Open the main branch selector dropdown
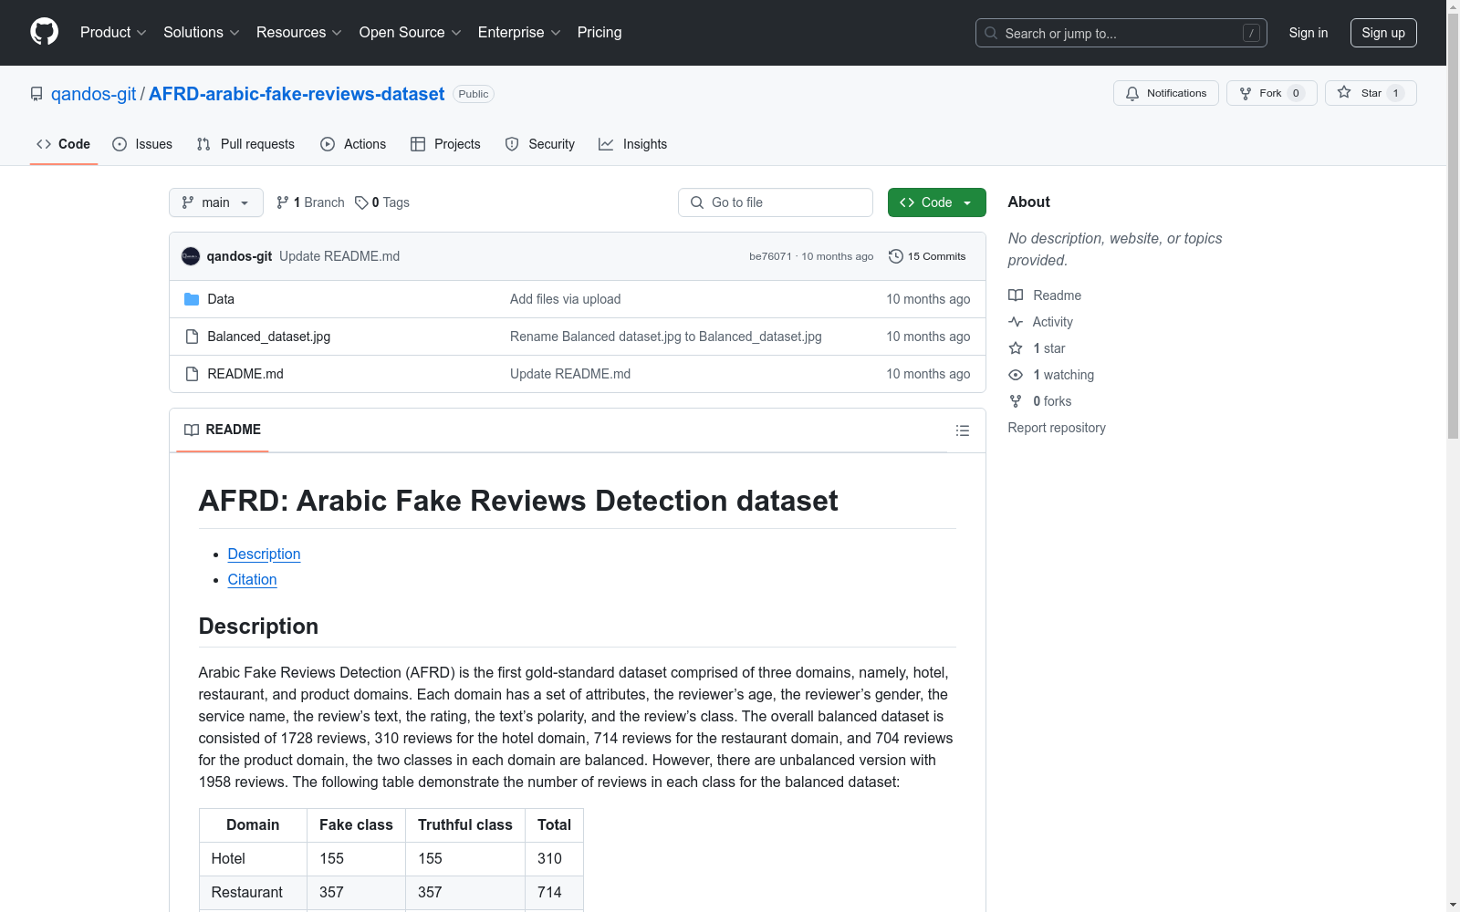The image size is (1460, 912). (x=216, y=202)
